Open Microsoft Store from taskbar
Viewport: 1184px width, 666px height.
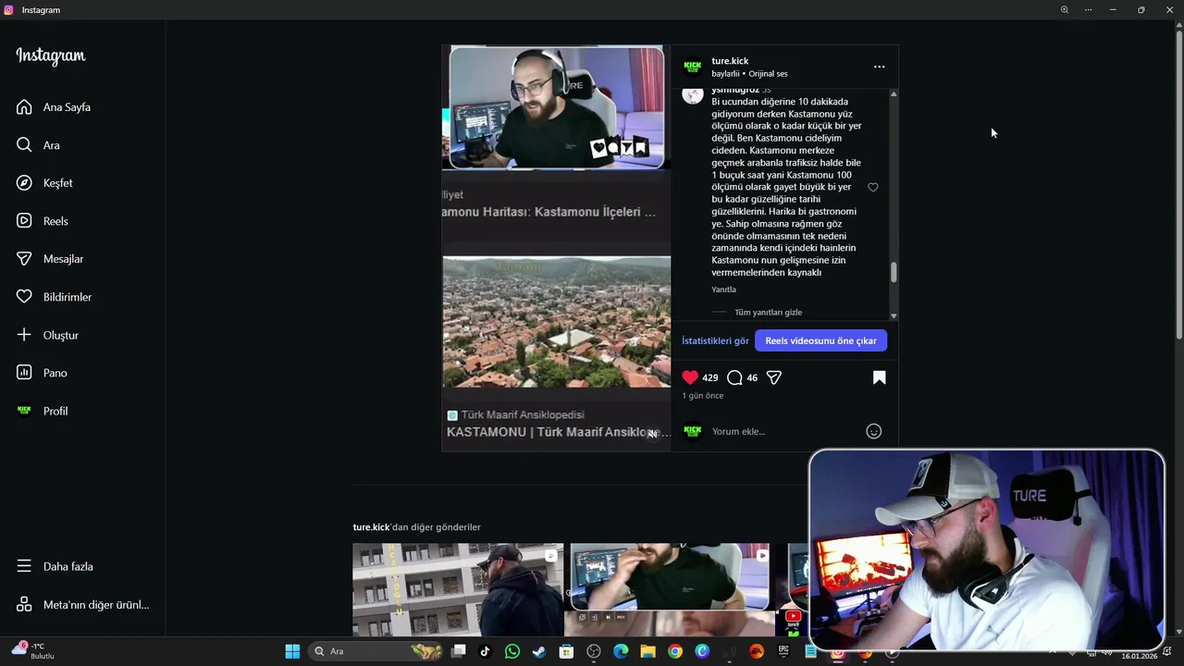point(566,651)
